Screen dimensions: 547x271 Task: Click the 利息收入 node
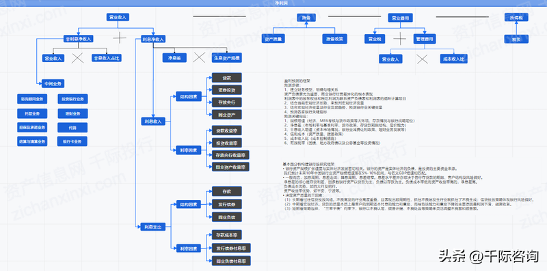(x=152, y=122)
